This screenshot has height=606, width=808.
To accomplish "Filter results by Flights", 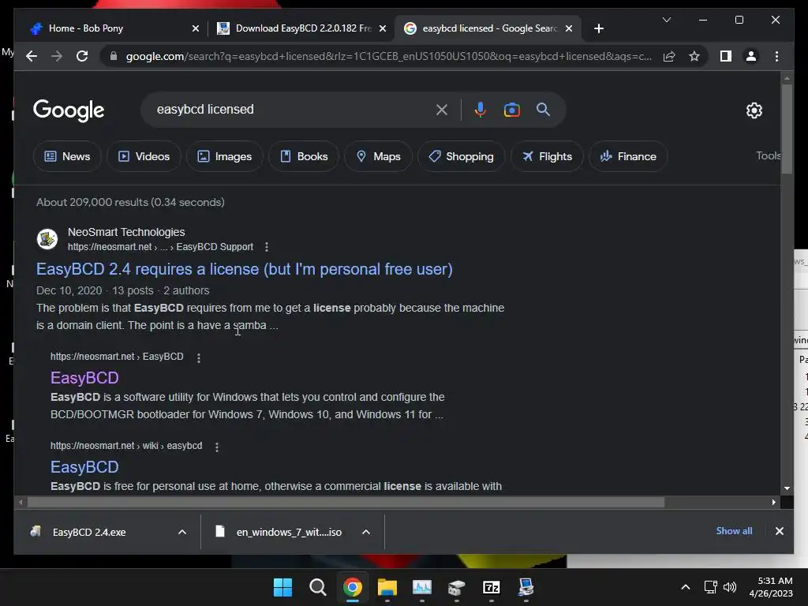I will (x=547, y=156).
